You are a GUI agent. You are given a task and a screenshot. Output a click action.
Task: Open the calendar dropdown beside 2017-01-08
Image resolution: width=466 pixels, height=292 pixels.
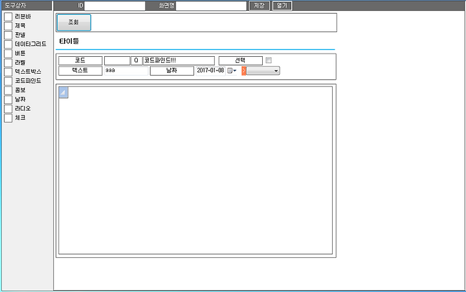(x=232, y=70)
